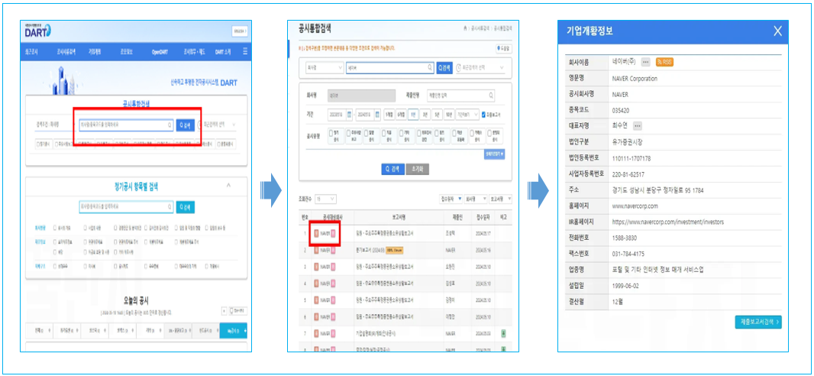Screen dimensions: 814x376
Task: Click magnifier icon inside the 네이버 search box
Action: pyautogui.click(x=430, y=67)
